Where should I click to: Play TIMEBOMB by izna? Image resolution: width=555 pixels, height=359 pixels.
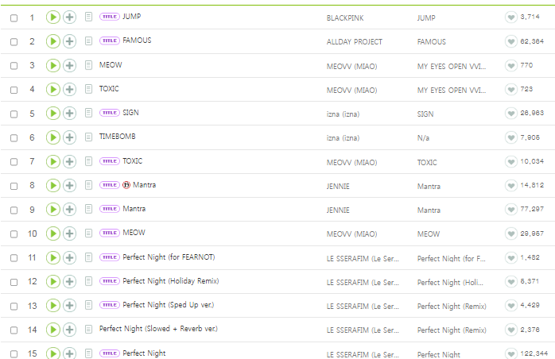tap(53, 137)
